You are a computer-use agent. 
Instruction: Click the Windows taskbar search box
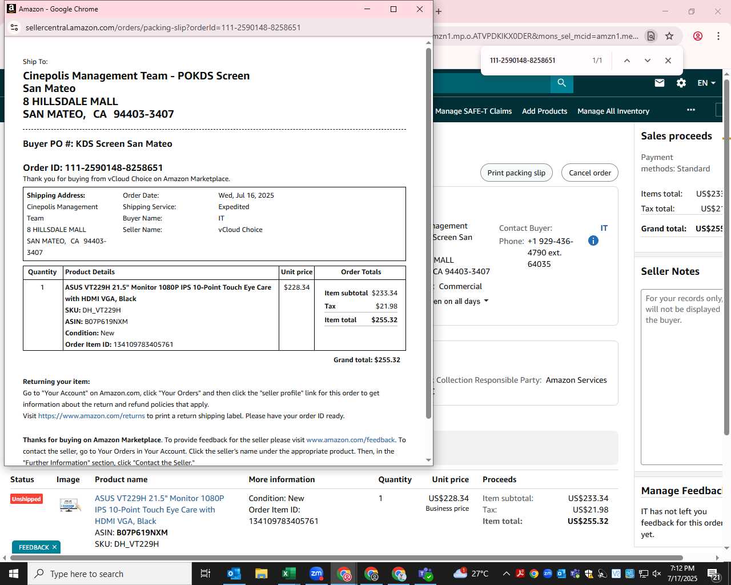110,574
